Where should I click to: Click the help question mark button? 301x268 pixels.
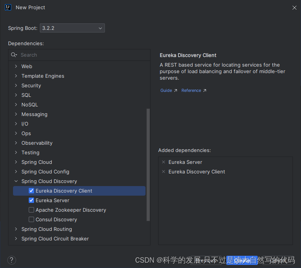click(x=12, y=260)
